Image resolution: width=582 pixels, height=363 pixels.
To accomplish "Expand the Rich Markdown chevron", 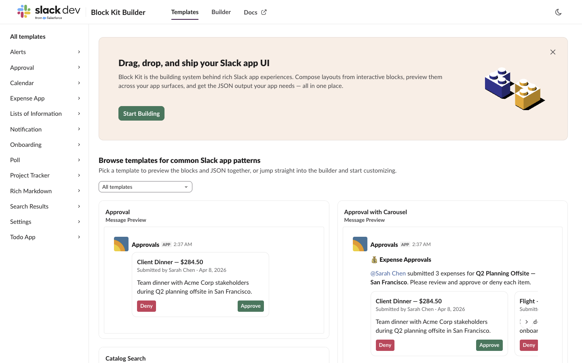I will (x=79, y=191).
